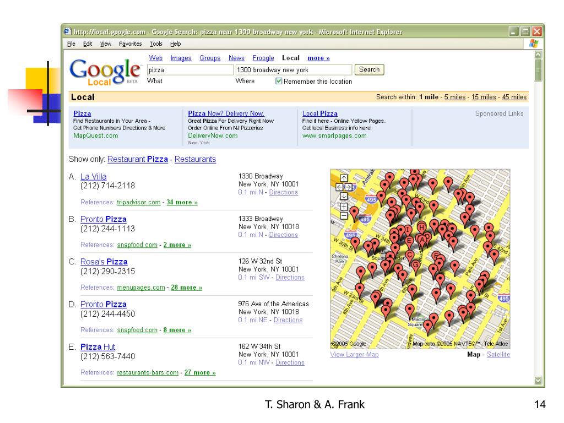Open the Tools menu

pyautogui.click(x=156, y=44)
